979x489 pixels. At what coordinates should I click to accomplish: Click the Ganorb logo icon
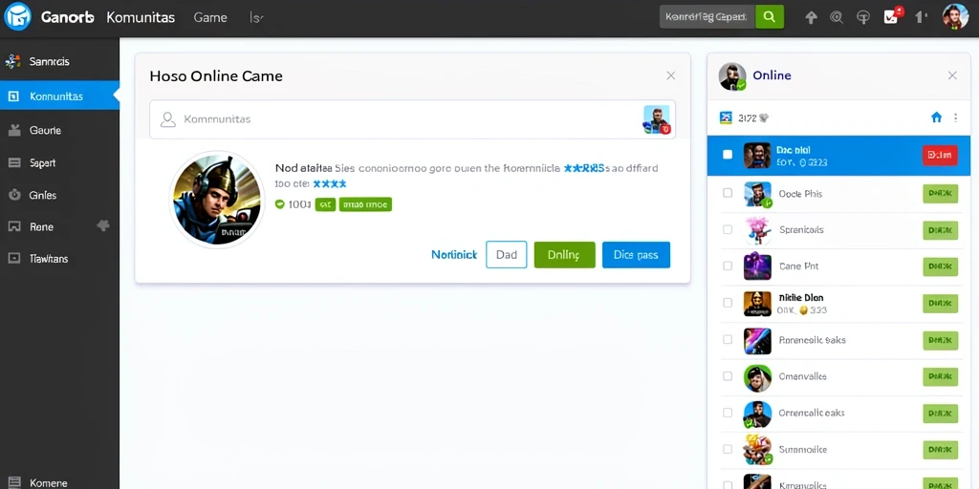pos(17,16)
